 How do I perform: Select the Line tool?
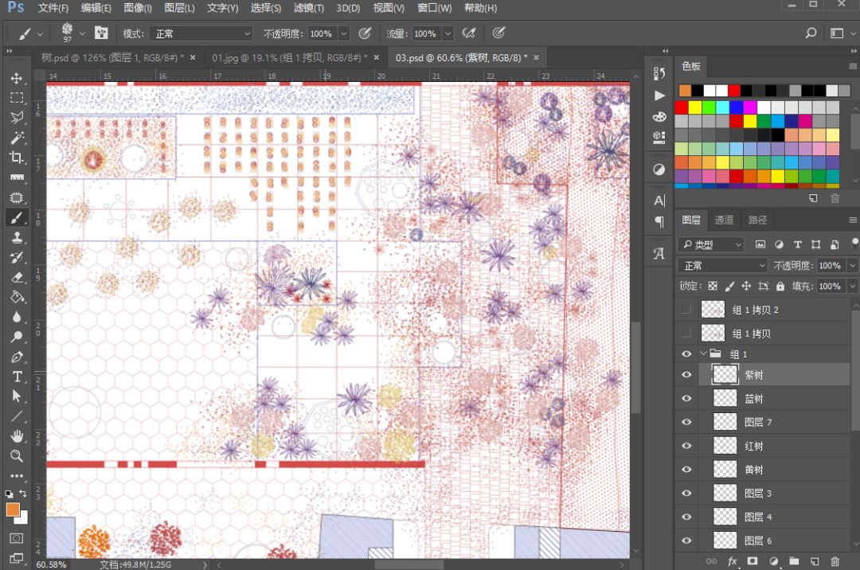17,416
